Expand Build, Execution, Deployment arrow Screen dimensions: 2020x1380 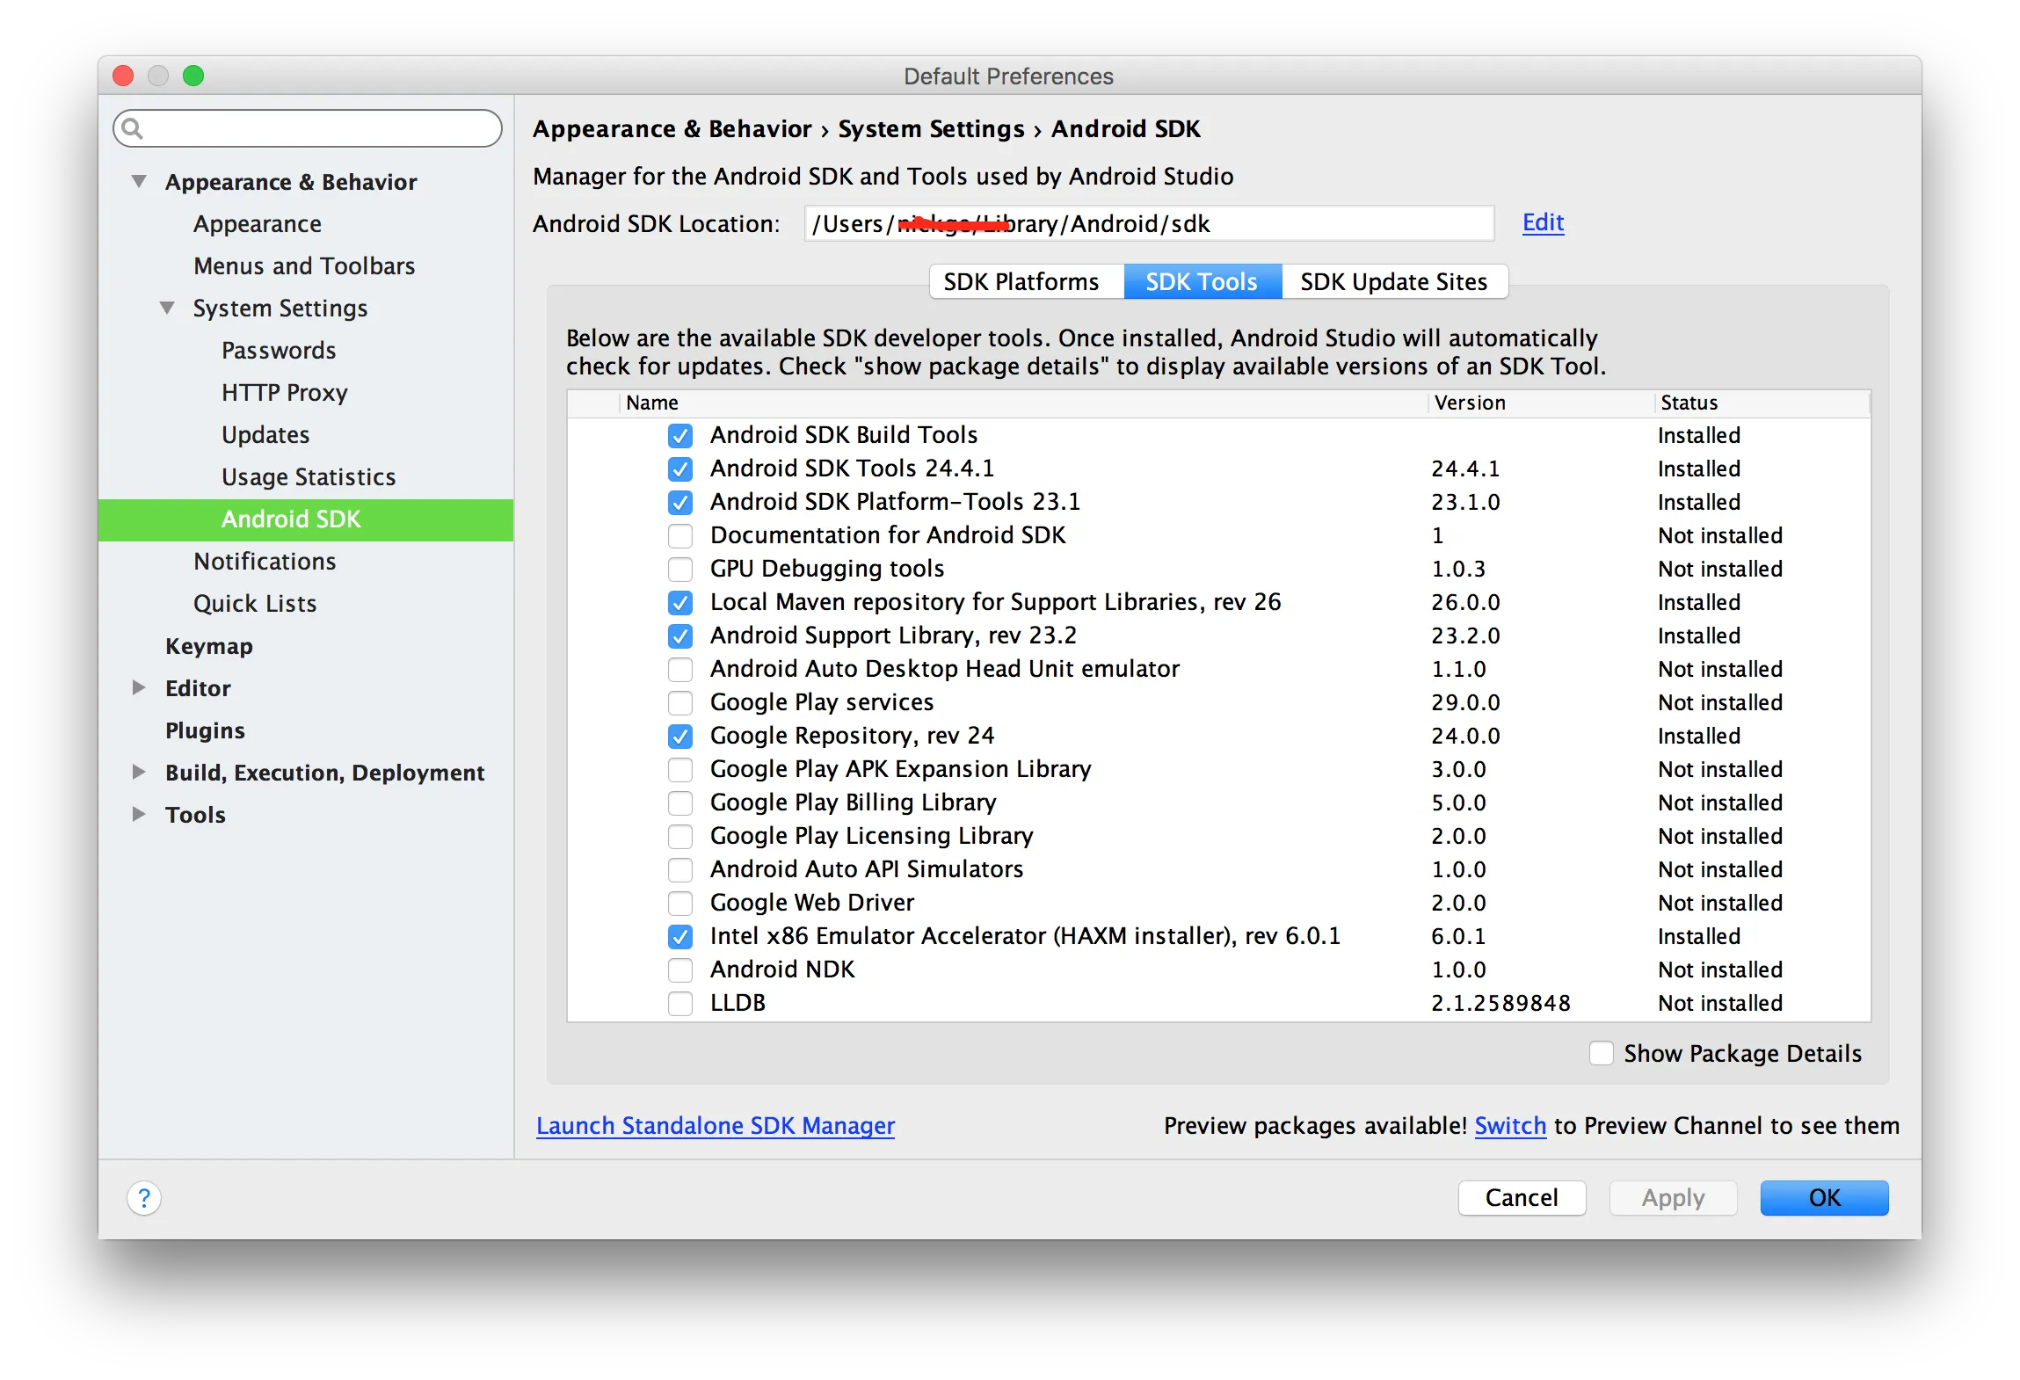[139, 773]
